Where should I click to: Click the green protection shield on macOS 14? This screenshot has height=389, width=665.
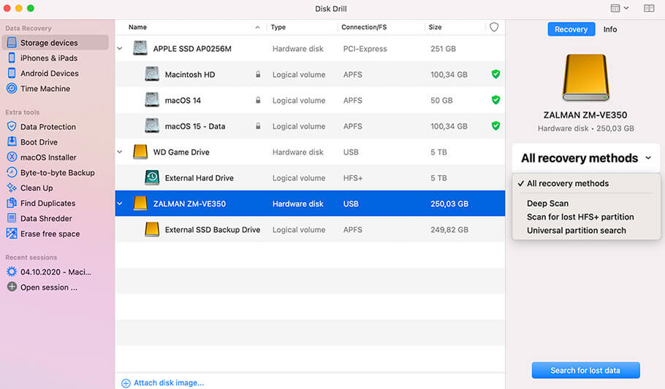(495, 100)
